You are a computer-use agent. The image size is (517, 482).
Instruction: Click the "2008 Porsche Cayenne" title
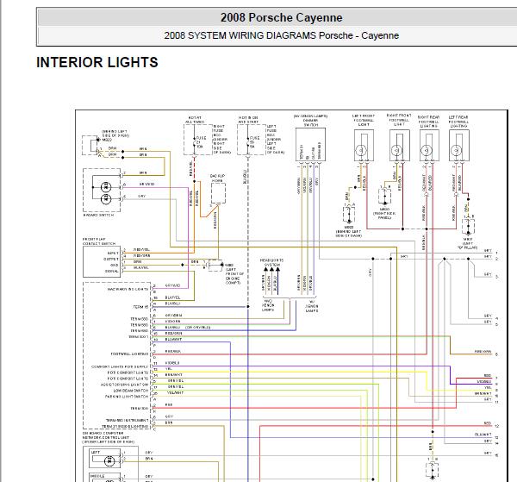pyautogui.click(x=281, y=17)
